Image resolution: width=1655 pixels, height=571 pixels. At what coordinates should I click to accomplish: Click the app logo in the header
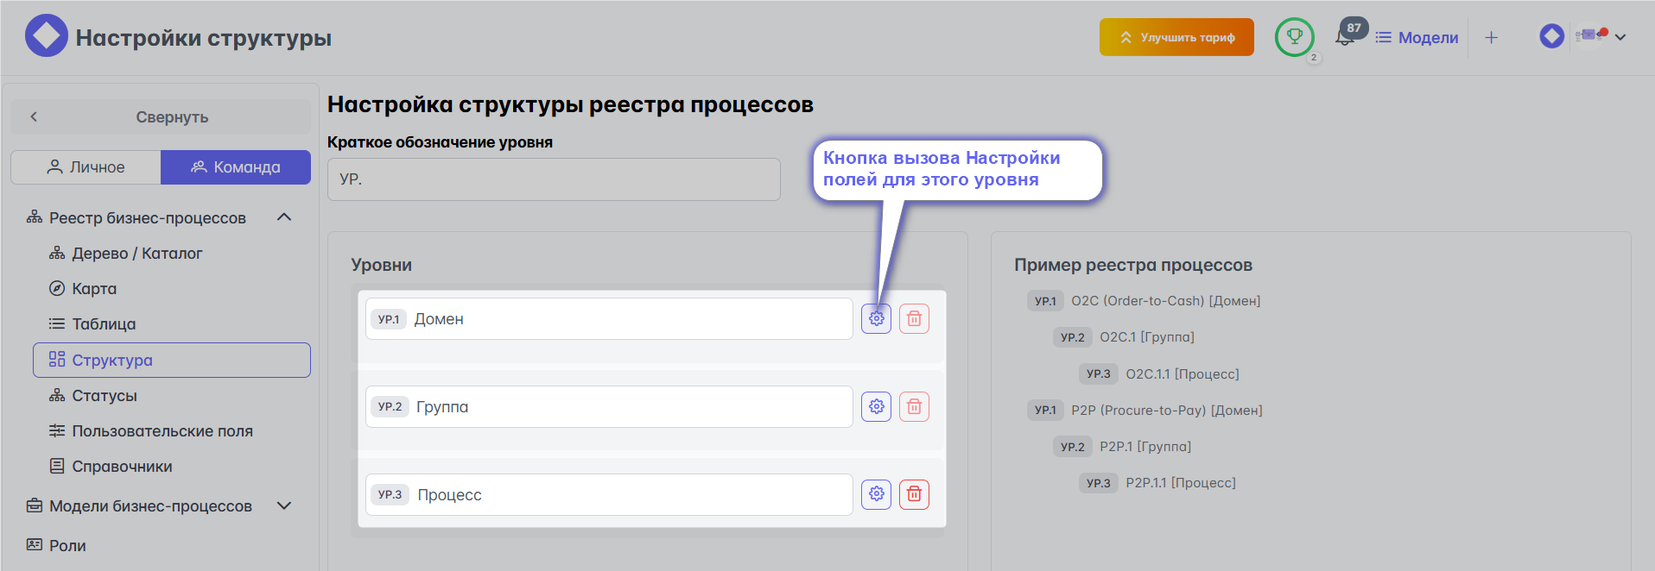46,36
